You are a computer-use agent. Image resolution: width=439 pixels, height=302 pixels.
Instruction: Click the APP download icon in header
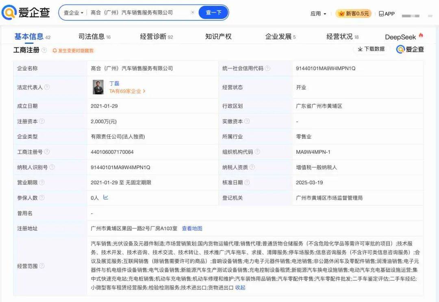point(387,14)
